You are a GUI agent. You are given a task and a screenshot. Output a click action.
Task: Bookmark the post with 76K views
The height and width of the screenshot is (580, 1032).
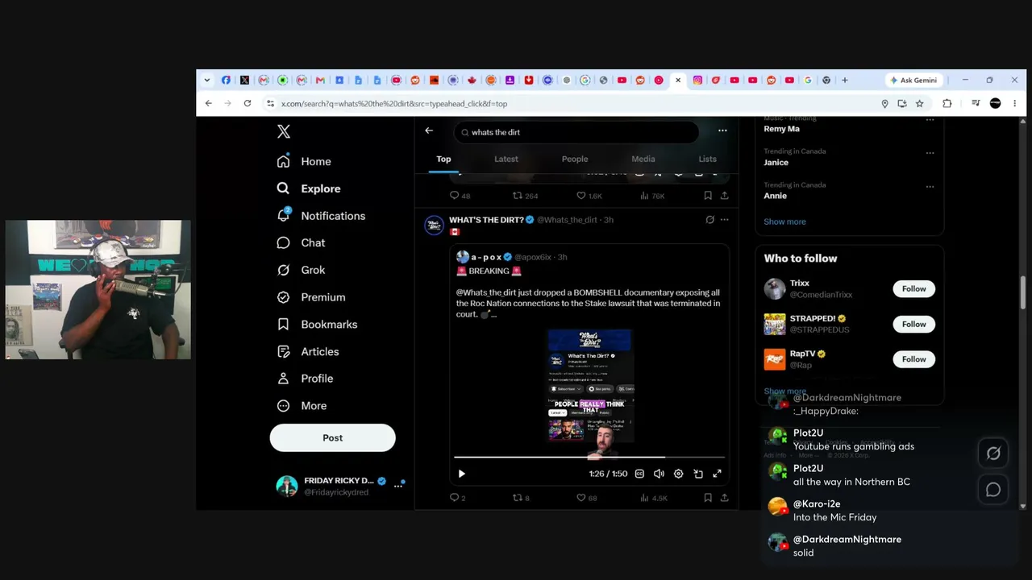pyautogui.click(x=707, y=196)
